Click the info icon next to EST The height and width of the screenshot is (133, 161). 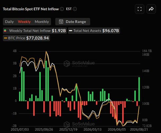[75, 9]
